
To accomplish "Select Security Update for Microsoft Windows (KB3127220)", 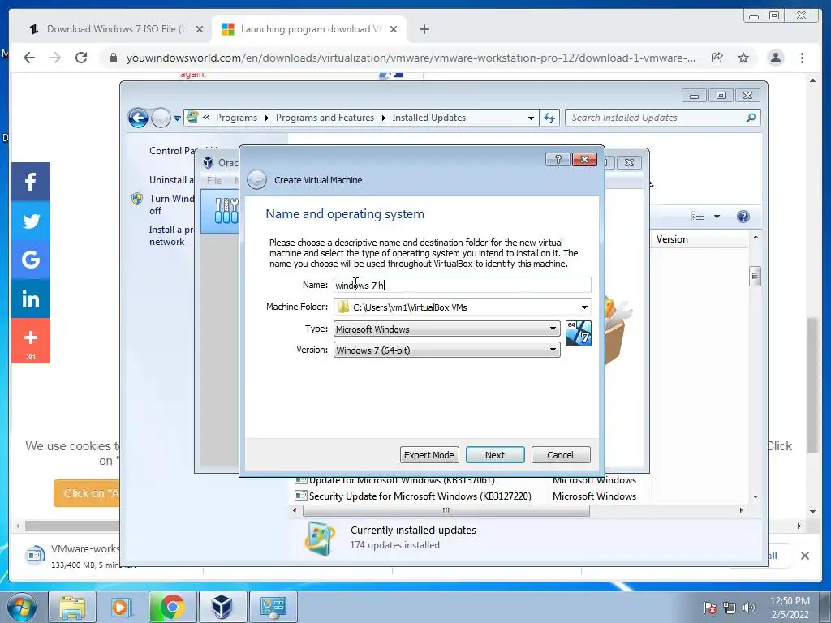I will coord(420,496).
